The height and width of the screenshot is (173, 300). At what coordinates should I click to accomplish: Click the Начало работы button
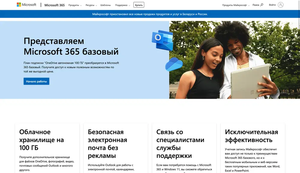coord(36,81)
